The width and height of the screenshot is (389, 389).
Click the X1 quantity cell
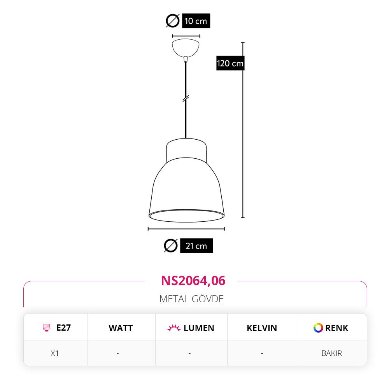55,353
